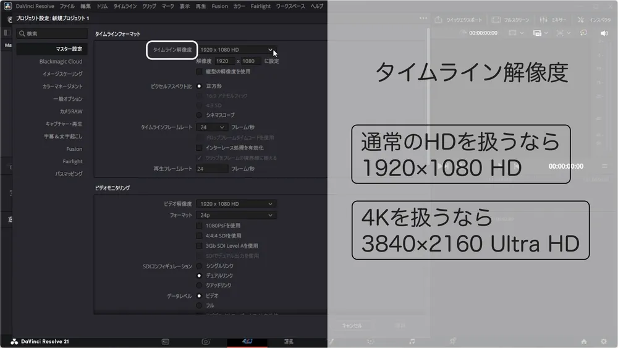Select マスター設定 in the settings sidebar
This screenshot has height=348, width=618.
[52, 49]
